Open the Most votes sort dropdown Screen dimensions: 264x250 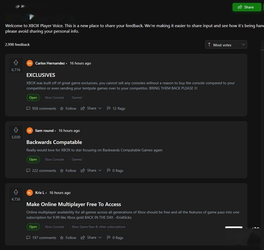(x=226, y=45)
